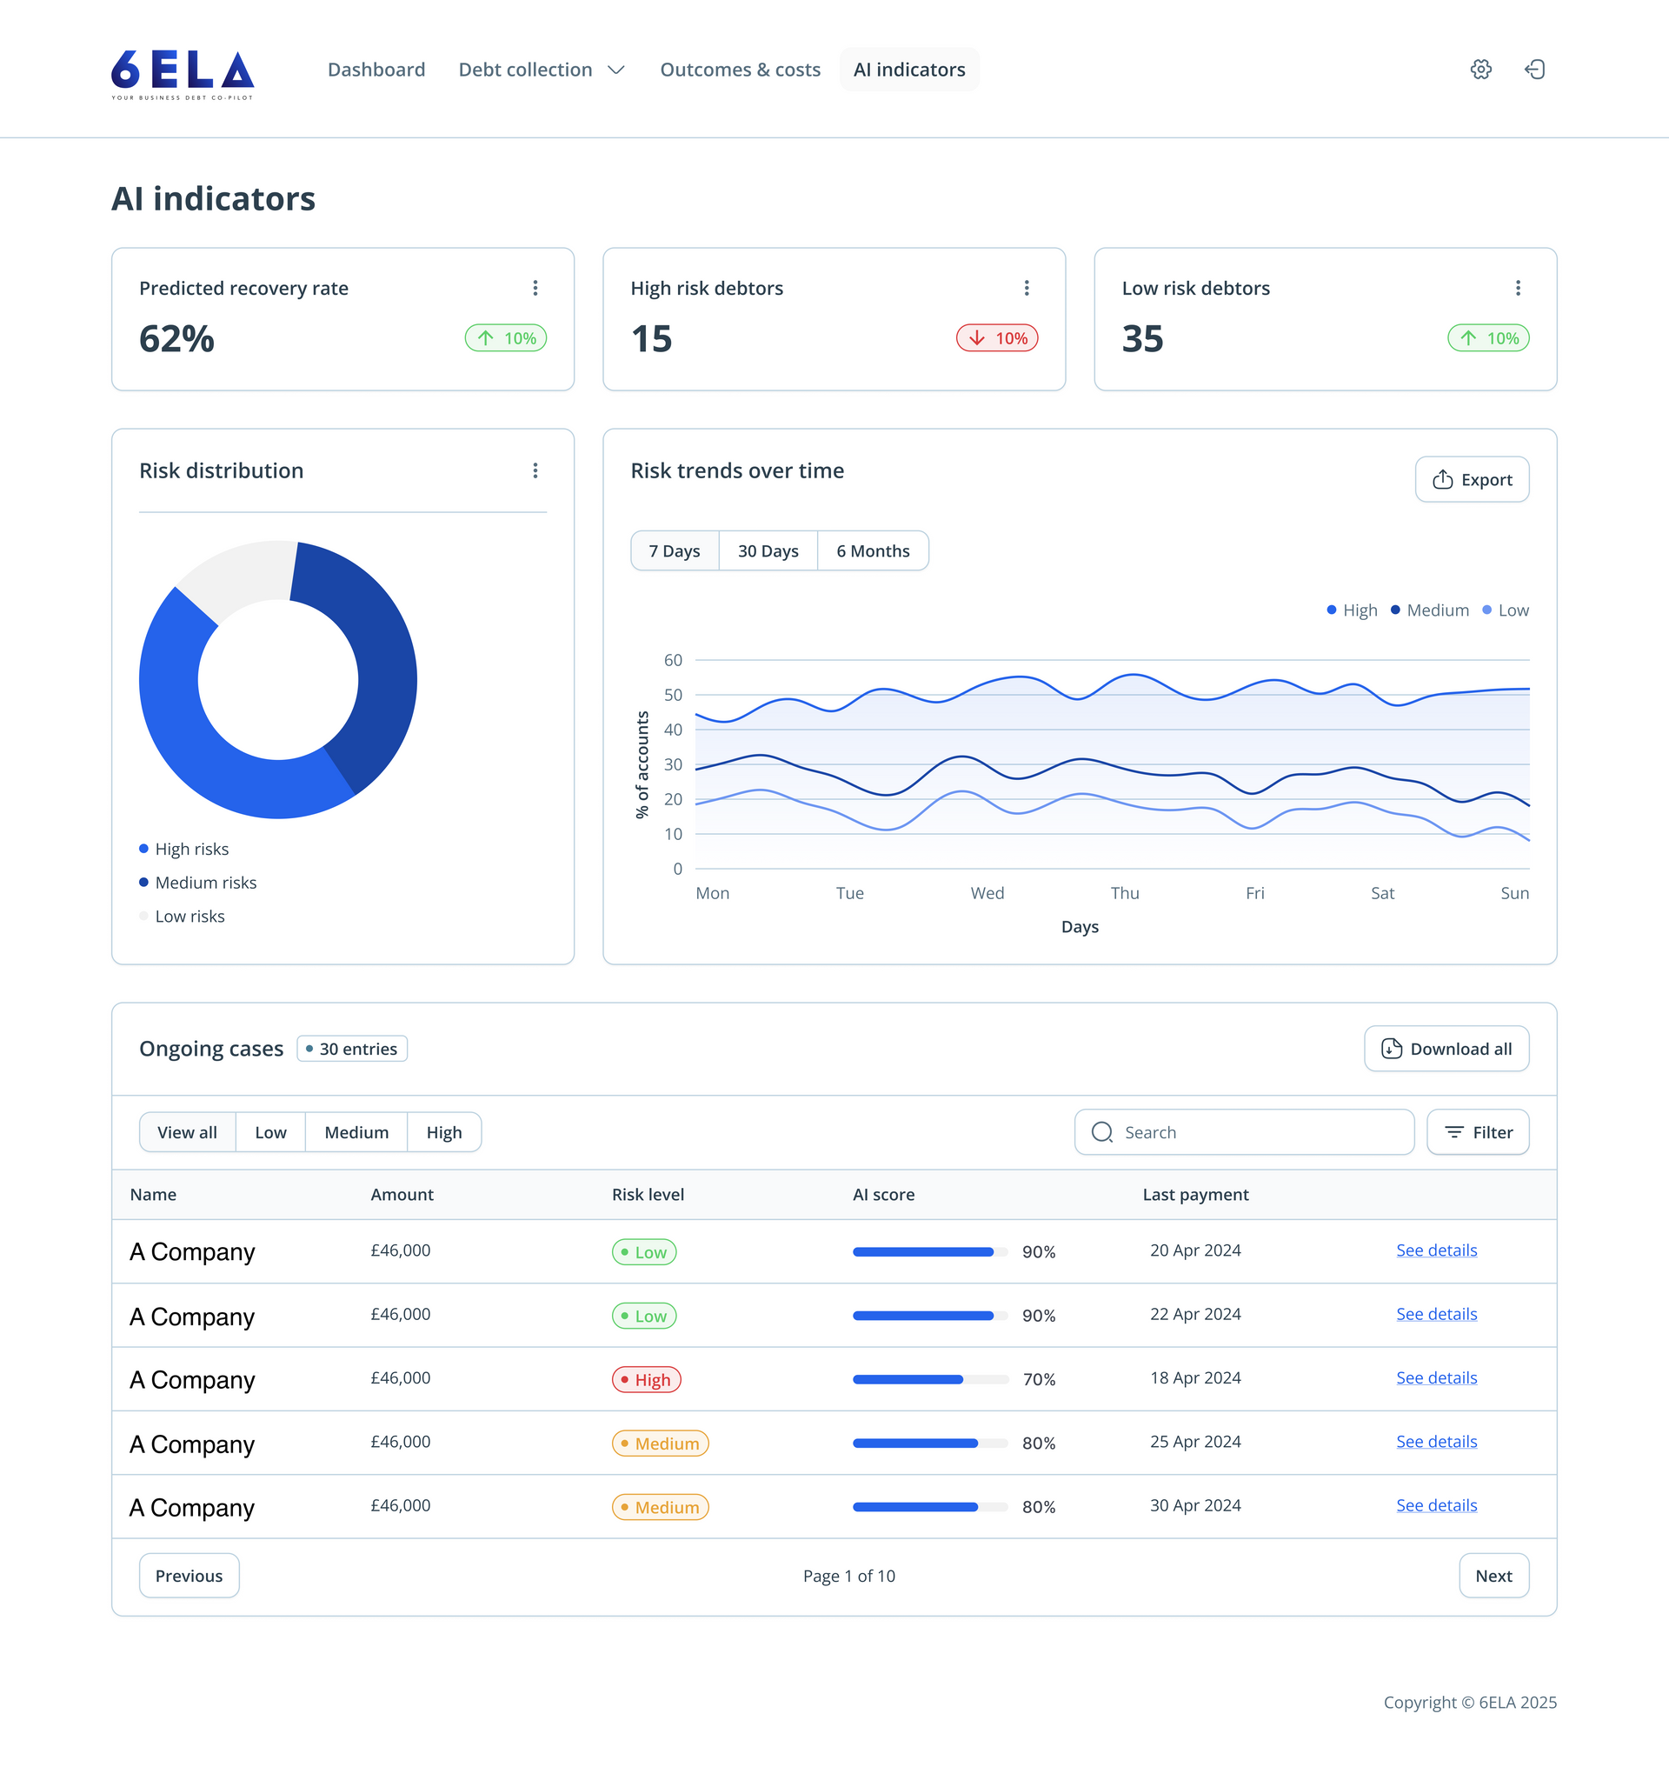Go to the Dashboard menu item
The width and height of the screenshot is (1669, 1787).
pyautogui.click(x=376, y=70)
